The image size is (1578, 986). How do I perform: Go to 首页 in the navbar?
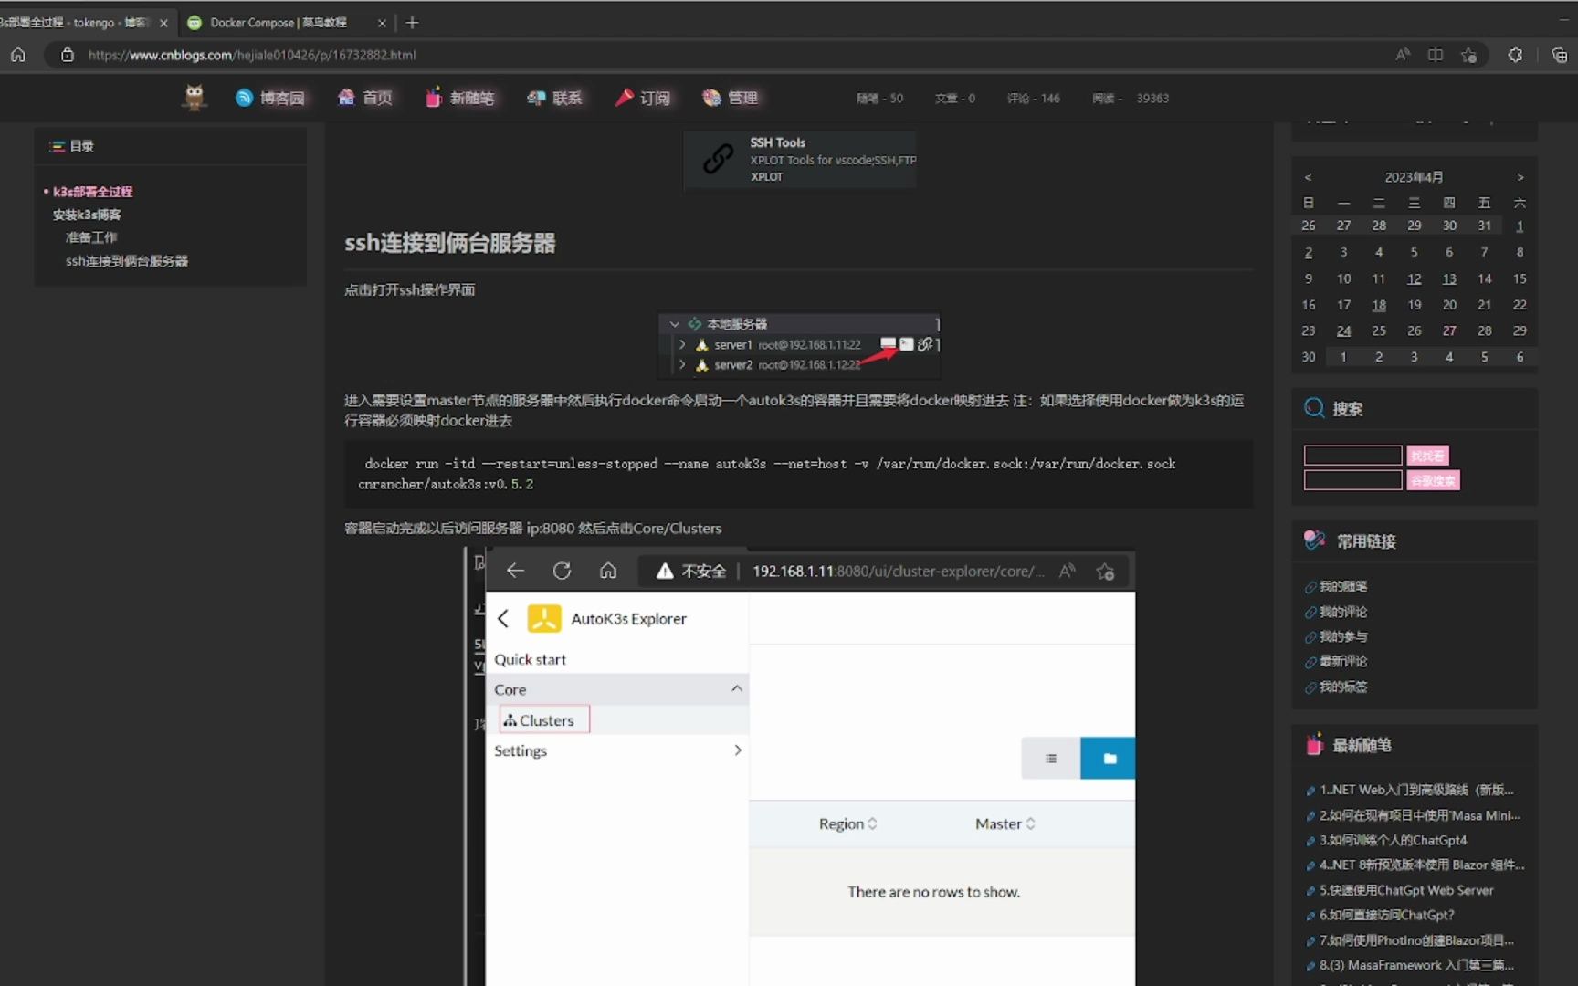[x=365, y=98]
